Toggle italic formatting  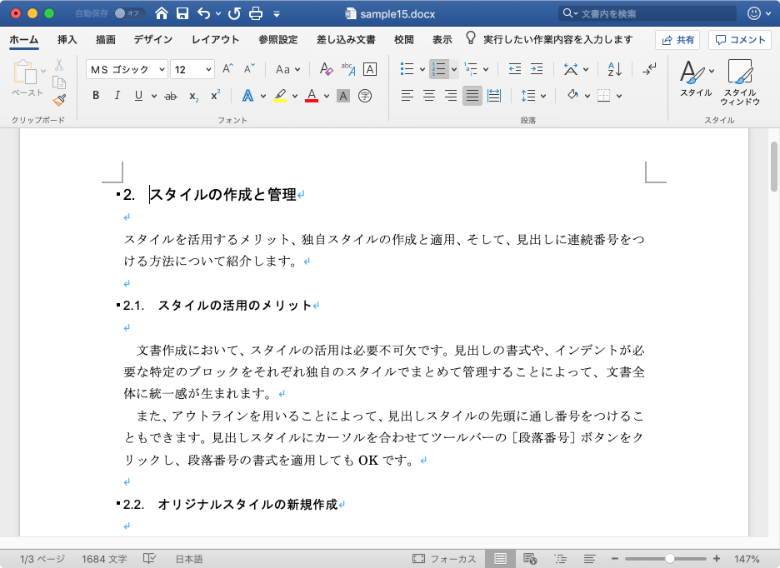117,96
